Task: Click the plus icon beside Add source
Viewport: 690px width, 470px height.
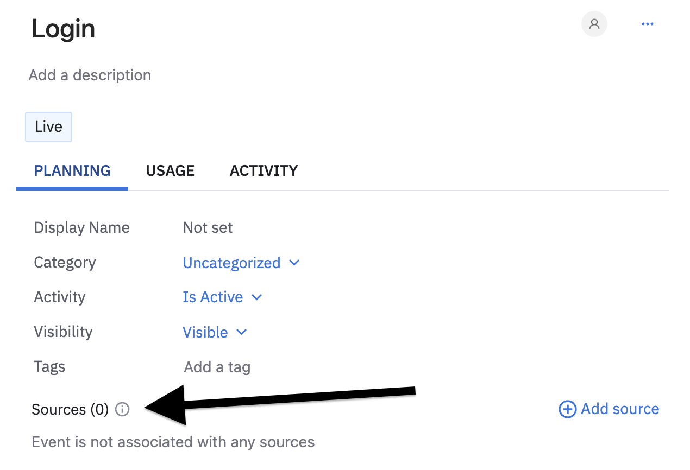Action: 567,409
